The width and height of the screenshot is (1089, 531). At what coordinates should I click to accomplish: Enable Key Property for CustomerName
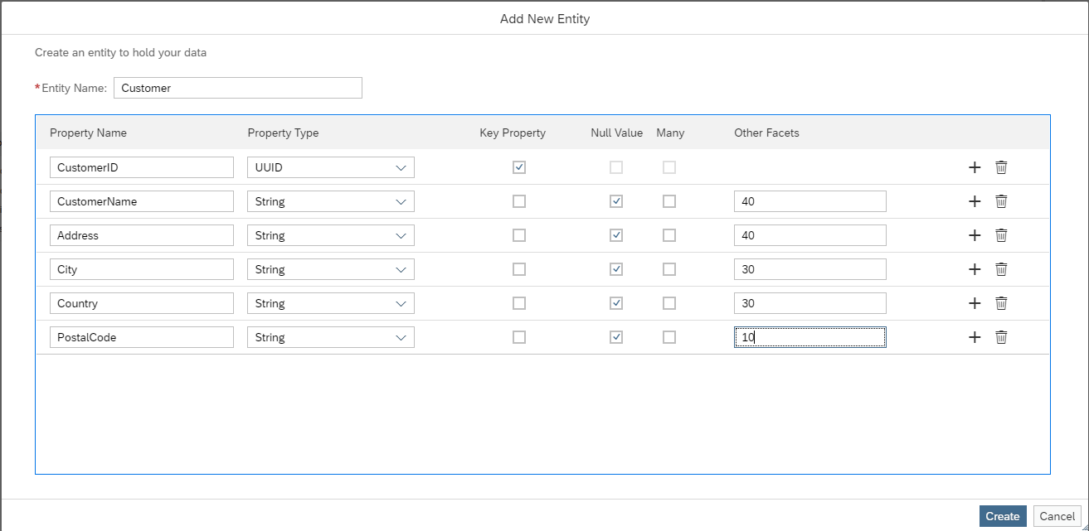[x=519, y=200]
